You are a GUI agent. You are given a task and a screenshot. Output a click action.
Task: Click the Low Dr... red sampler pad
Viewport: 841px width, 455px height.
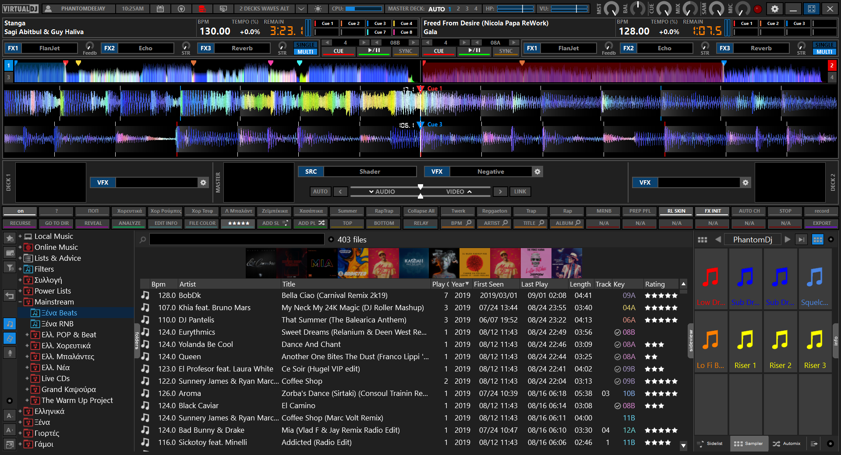710,279
